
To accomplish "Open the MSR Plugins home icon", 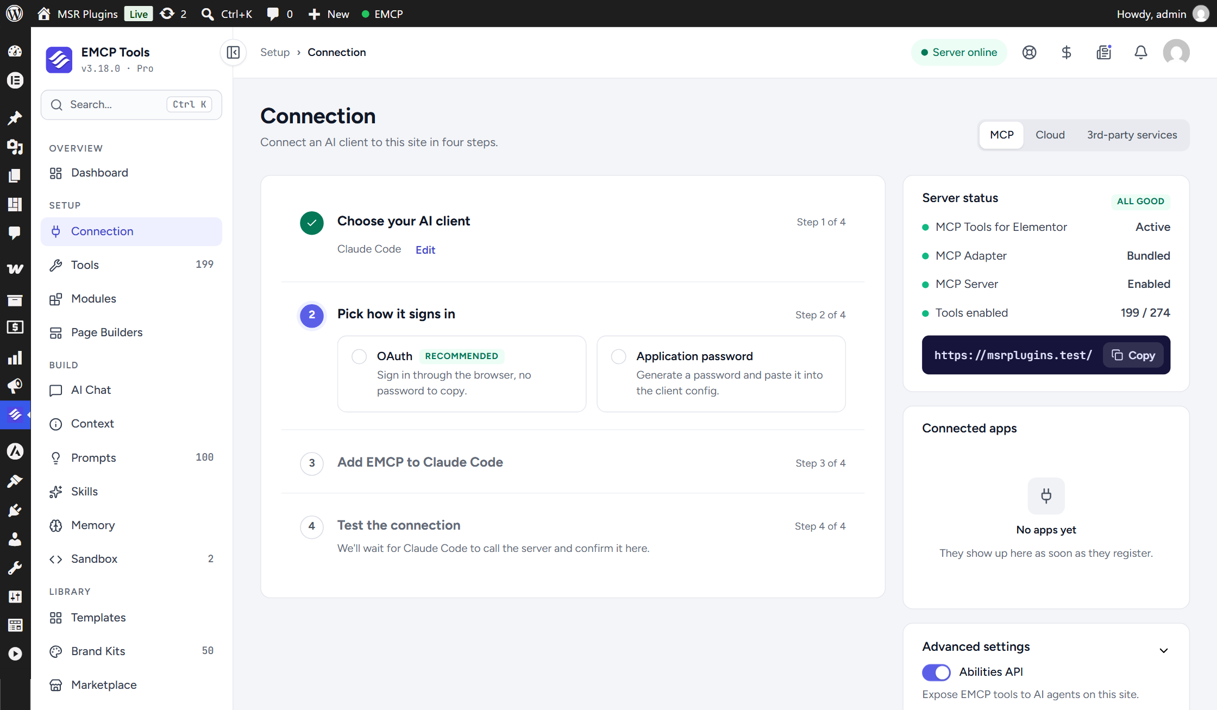I will [x=44, y=14].
